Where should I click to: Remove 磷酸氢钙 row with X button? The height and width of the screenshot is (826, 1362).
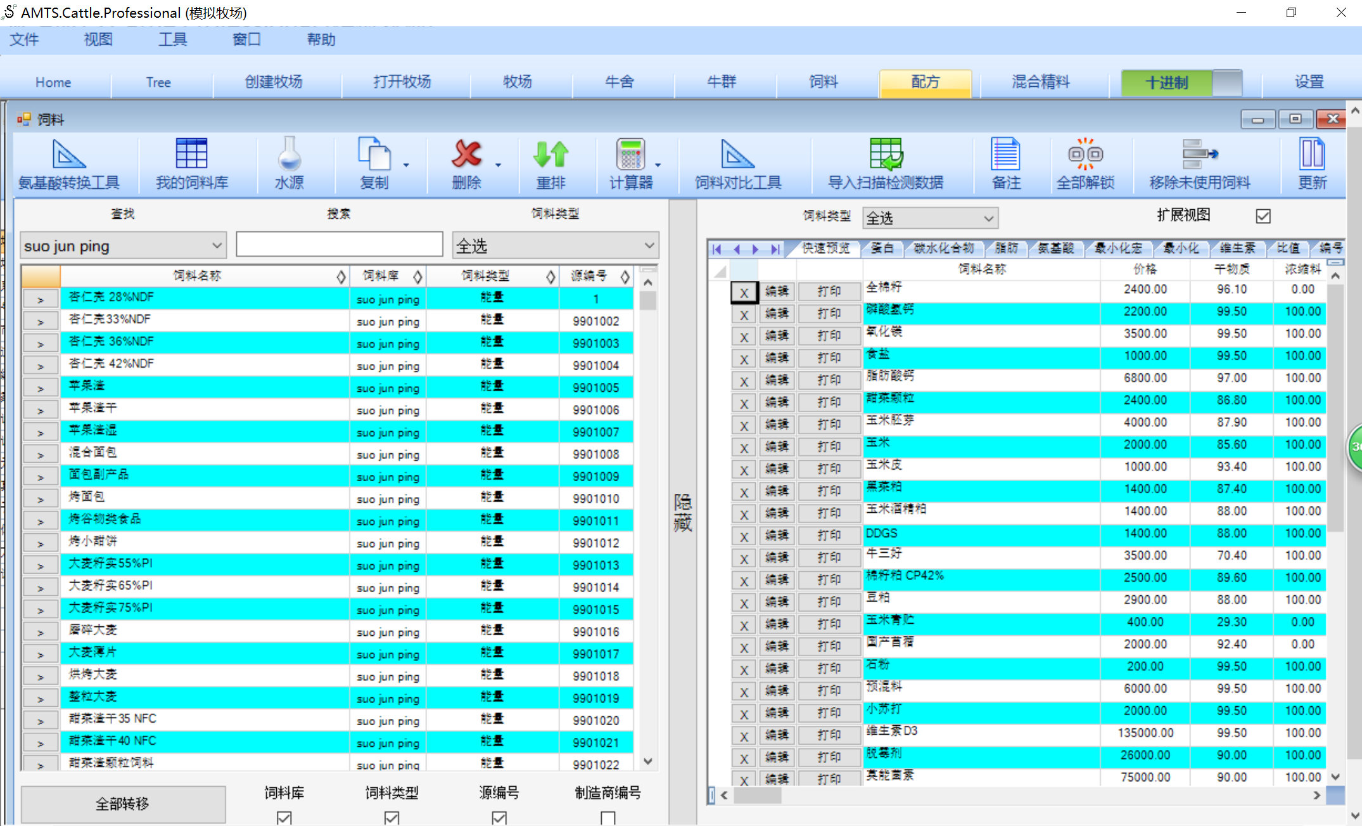(744, 314)
